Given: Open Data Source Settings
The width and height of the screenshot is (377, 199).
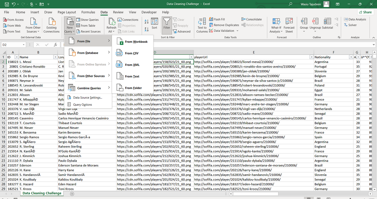Looking at the screenshot, I should (88, 98).
